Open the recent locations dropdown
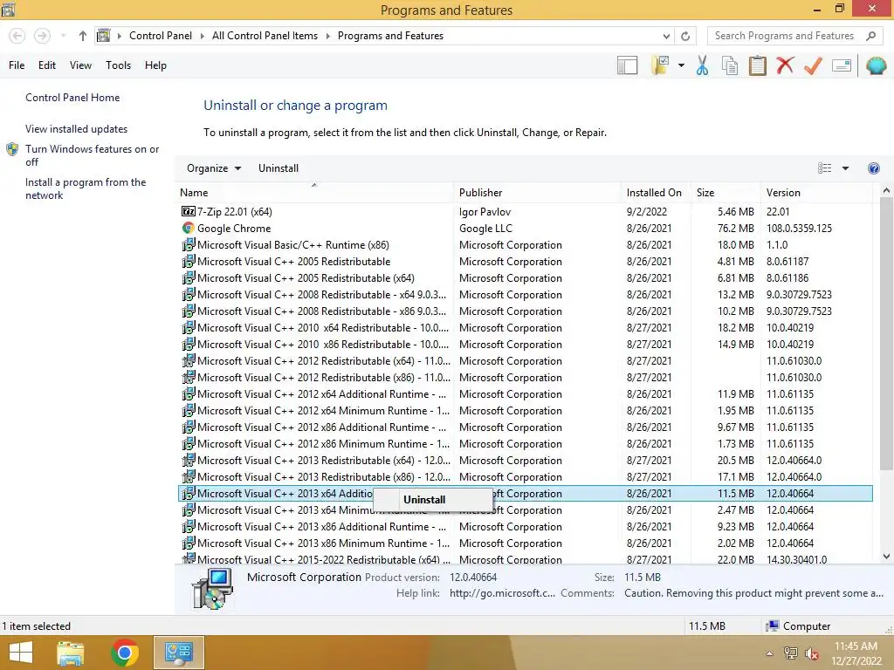The image size is (894, 670). [x=63, y=36]
